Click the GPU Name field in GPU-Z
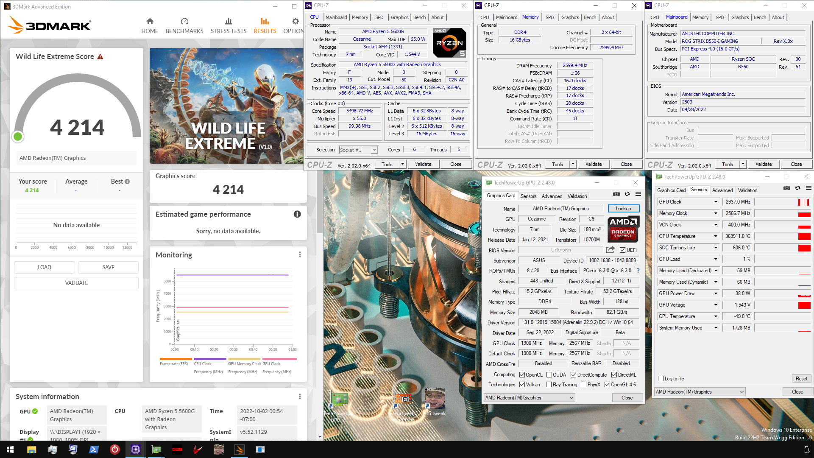Viewport: 814px width, 458px height. [x=560, y=209]
